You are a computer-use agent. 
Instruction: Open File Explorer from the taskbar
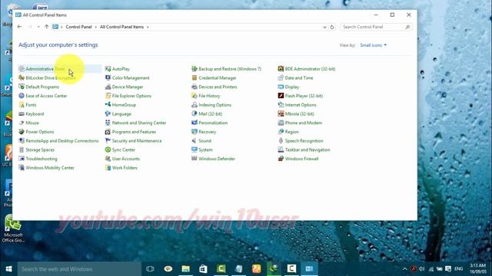coord(186,269)
